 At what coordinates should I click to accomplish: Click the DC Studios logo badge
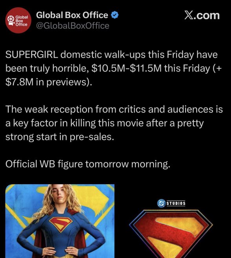pos(171,203)
